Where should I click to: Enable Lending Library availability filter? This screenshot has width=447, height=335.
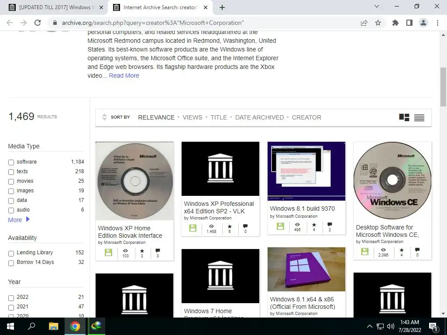(x=11, y=253)
